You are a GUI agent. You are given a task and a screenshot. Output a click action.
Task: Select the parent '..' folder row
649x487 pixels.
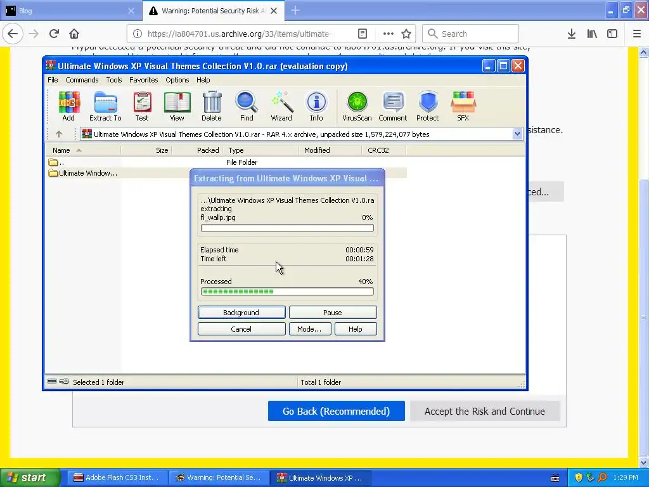(226, 162)
